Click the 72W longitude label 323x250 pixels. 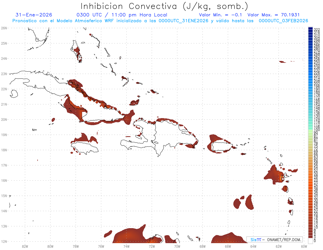click(x=152, y=246)
